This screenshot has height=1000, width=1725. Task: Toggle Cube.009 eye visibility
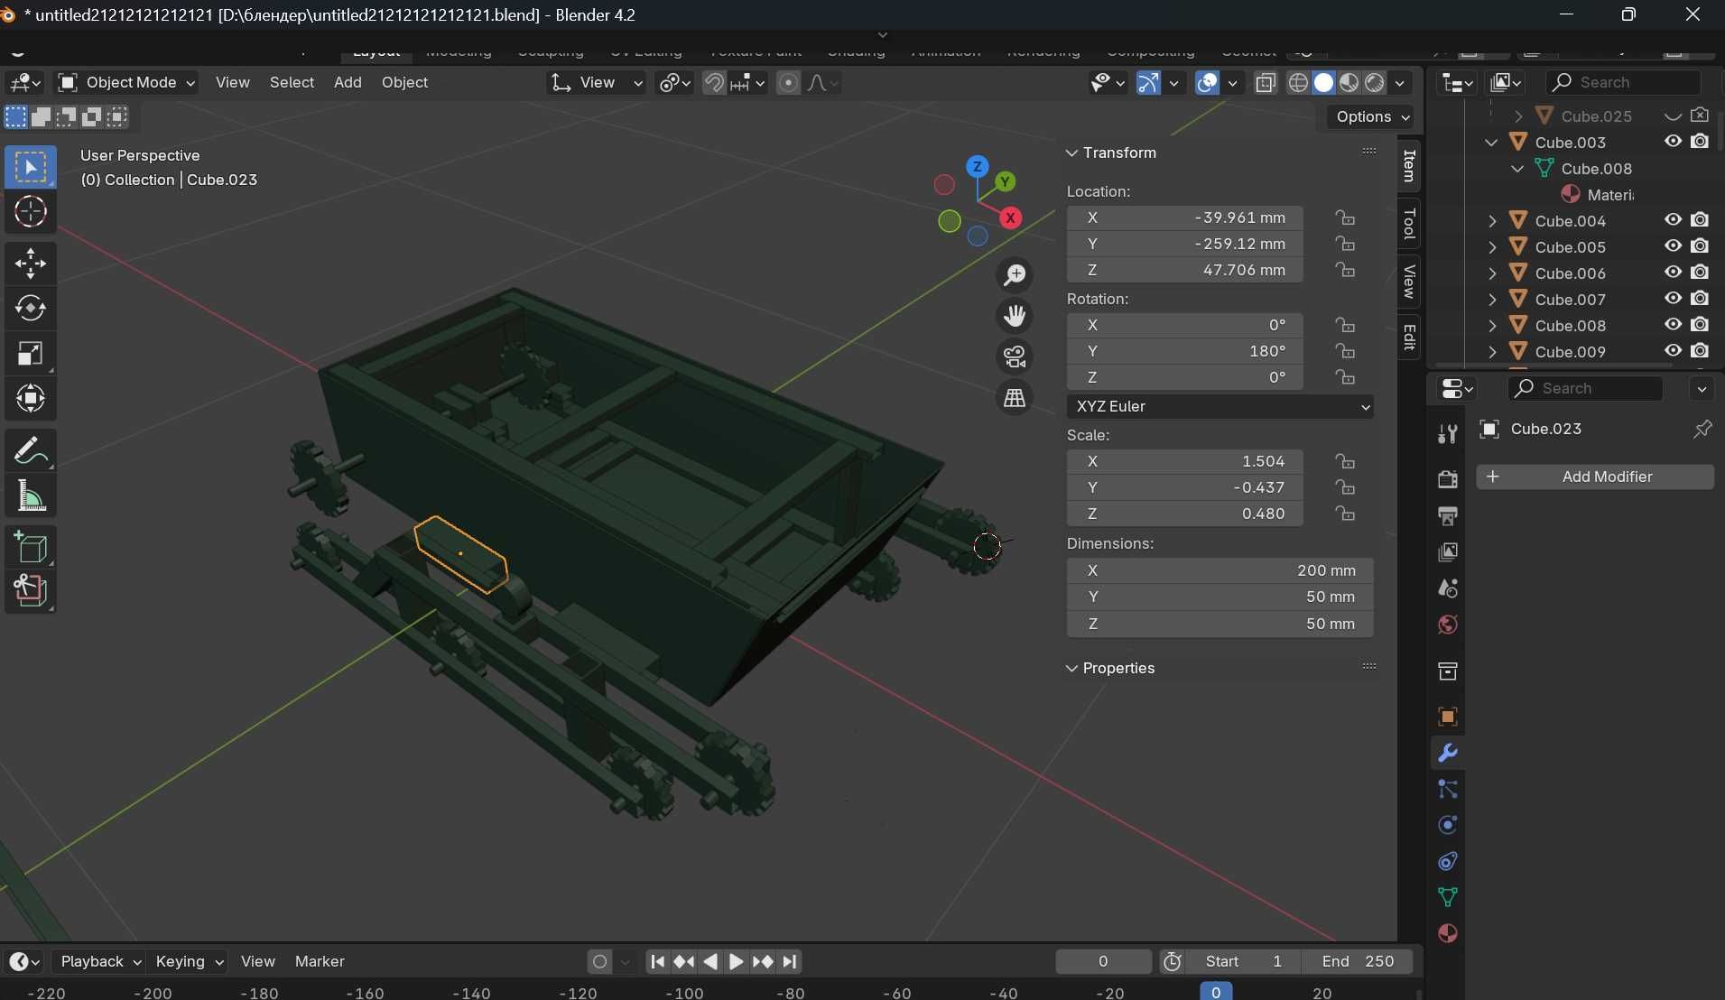click(x=1674, y=351)
